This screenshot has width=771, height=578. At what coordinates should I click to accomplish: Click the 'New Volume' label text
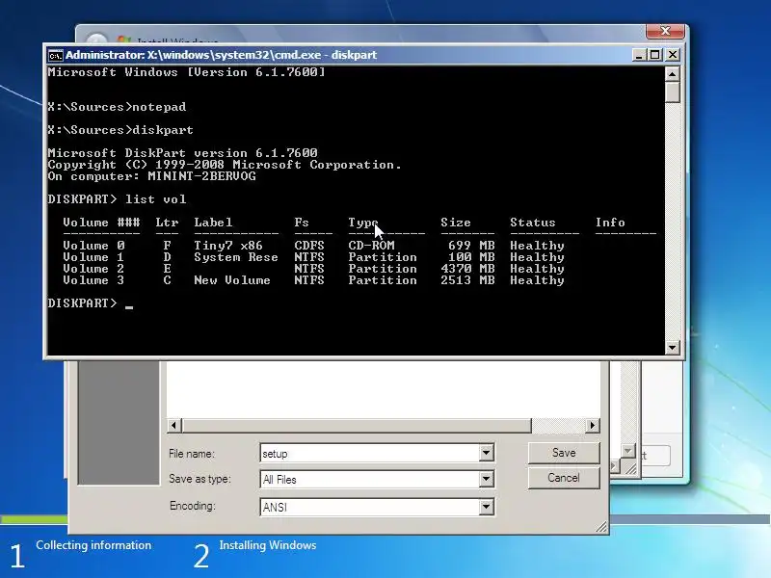point(232,280)
